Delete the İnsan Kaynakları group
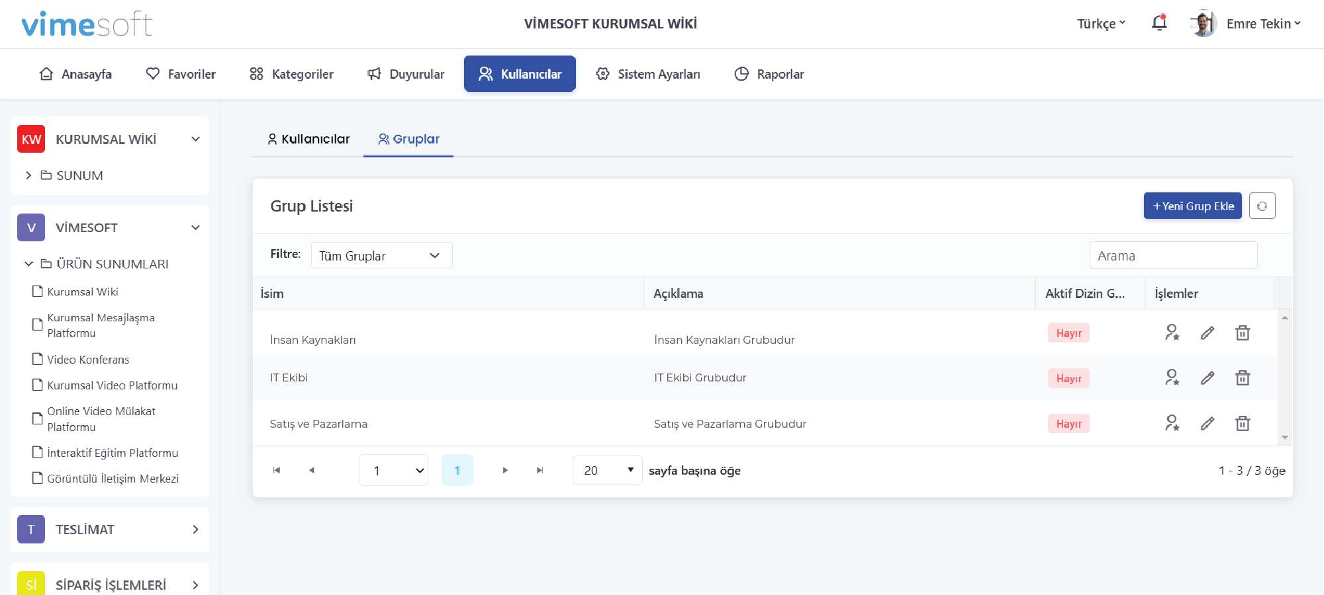 (1243, 333)
